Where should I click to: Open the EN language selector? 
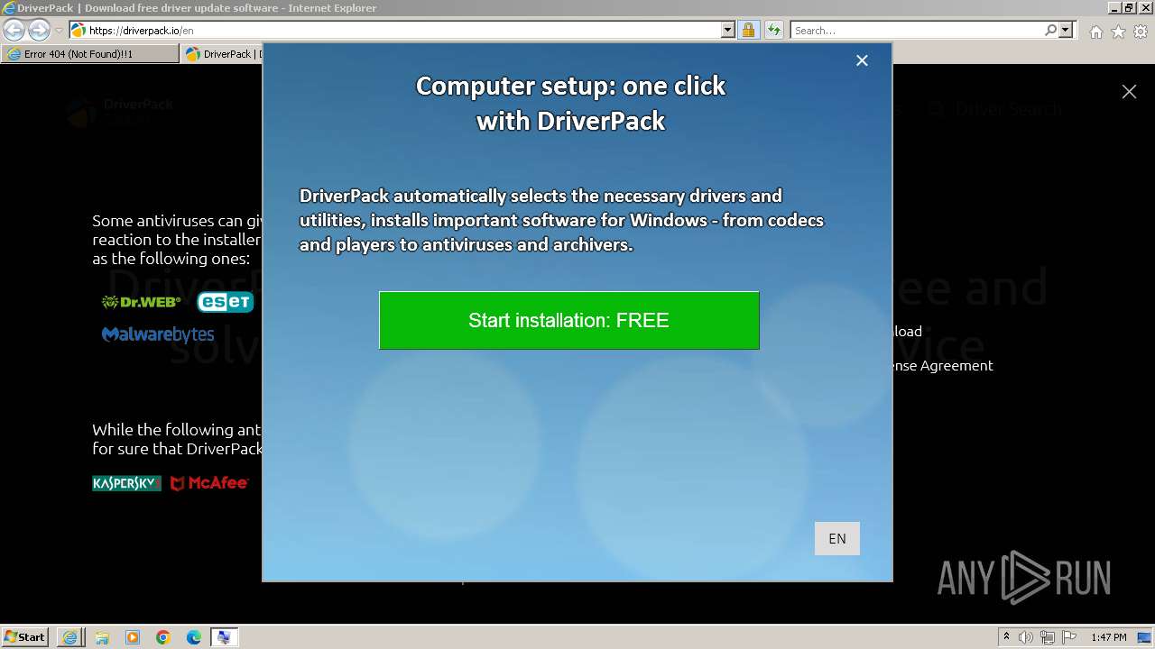click(x=836, y=538)
